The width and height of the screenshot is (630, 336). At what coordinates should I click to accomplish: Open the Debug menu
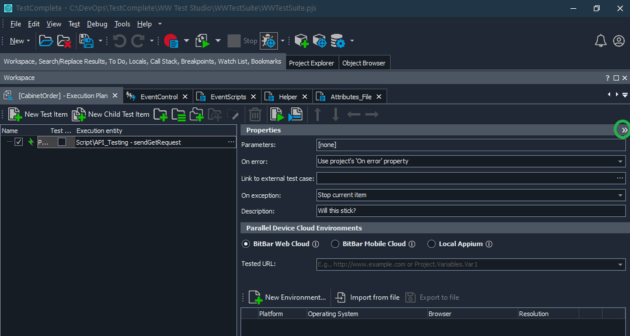pos(97,24)
